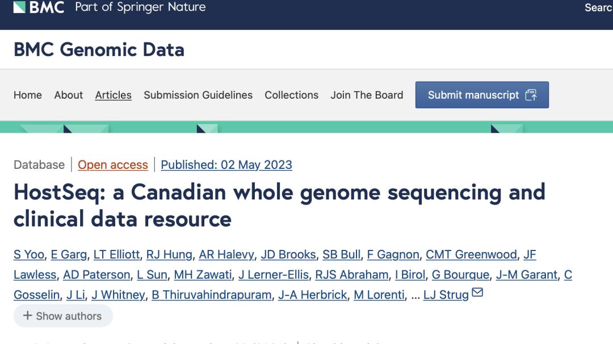The image size is (613, 344).
Task: Open author S Yoo's details
Action: coord(29,255)
